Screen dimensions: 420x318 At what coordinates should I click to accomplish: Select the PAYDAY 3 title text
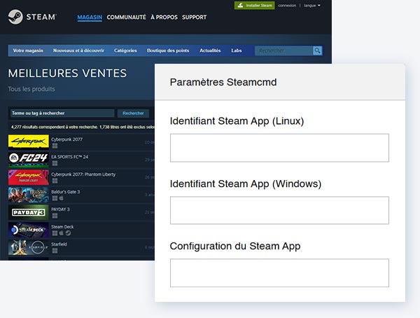coord(60,209)
